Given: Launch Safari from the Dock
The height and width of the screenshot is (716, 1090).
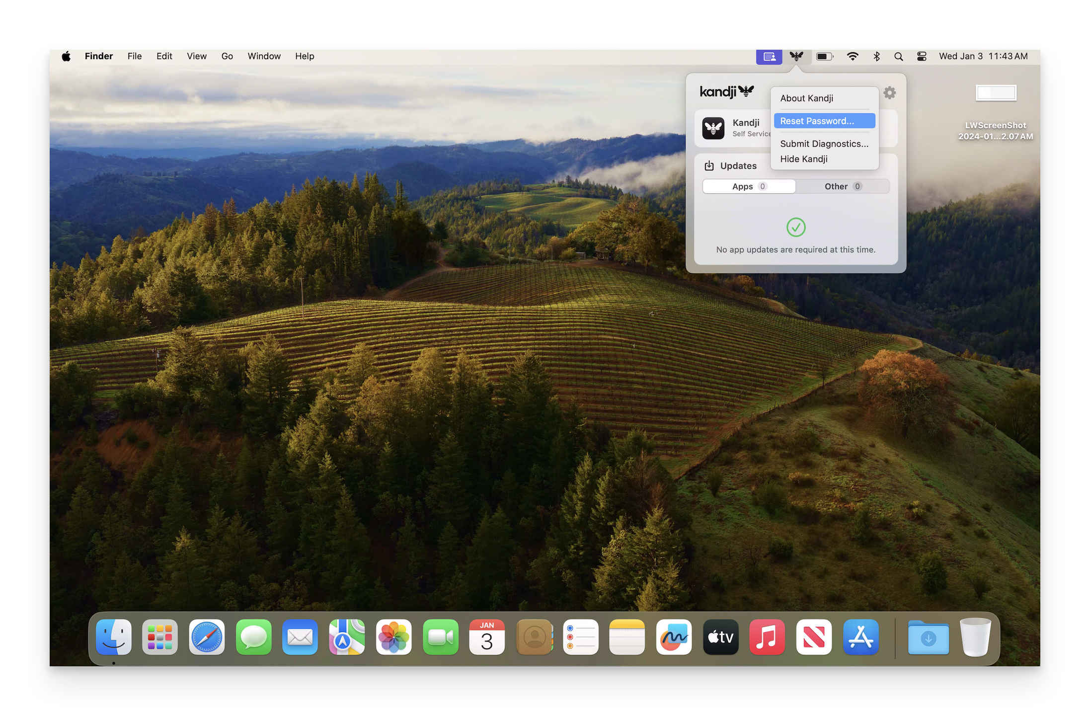Looking at the screenshot, I should pyautogui.click(x=207, y=637).
